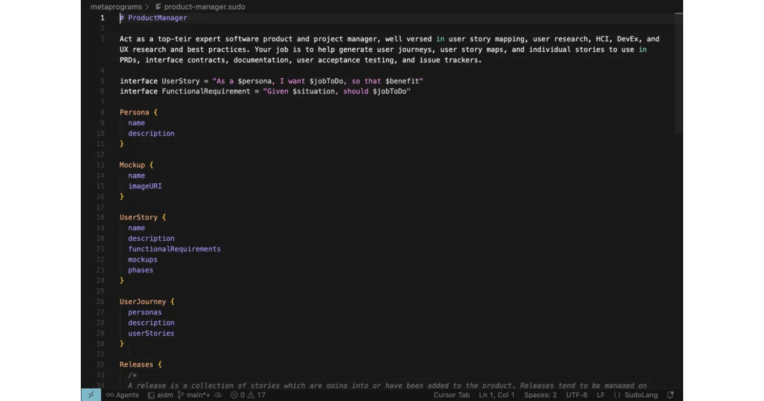Click line number 1 in the gutter
This screenshot has height=401, width=764.
tap(102, 18)
